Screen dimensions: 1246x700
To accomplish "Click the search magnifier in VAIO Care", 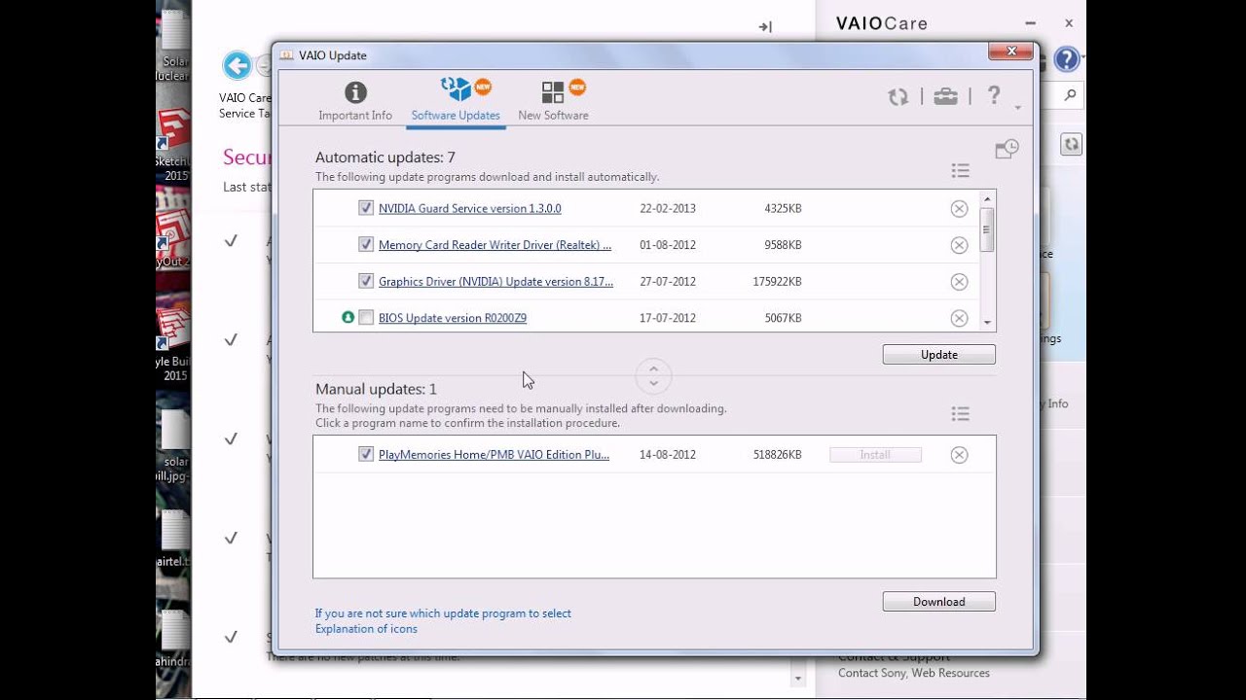I will (x=1070, y=95).
